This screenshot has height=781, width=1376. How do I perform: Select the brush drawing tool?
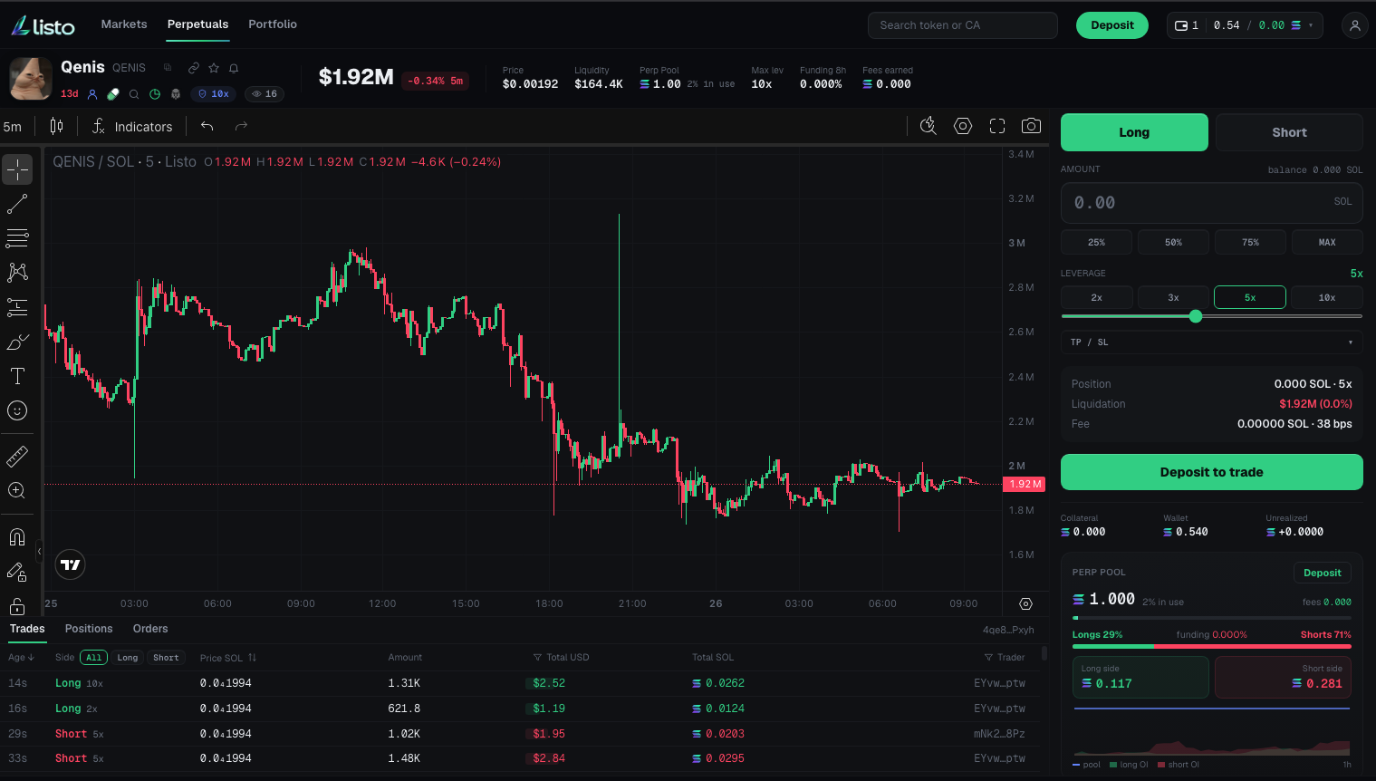click(17, 342)
